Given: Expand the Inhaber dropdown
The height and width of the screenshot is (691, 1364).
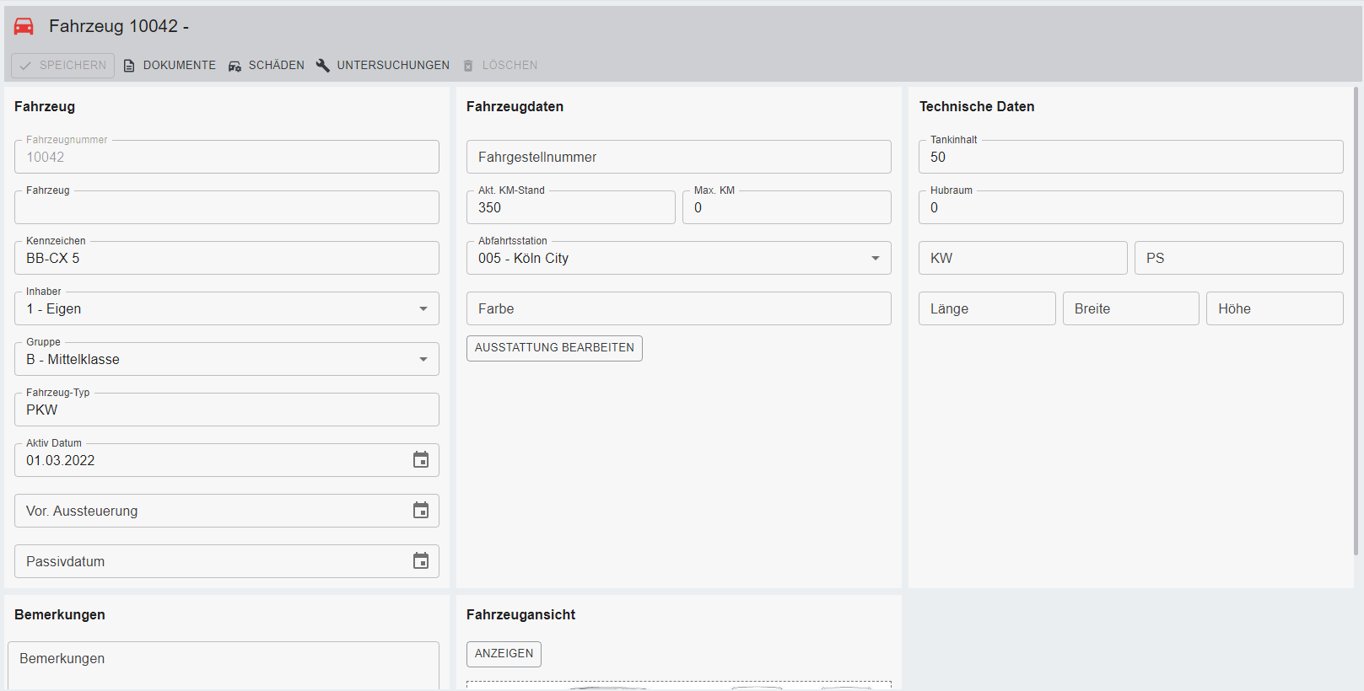Looking at the screenshot, I should click(x=423, y=309).
